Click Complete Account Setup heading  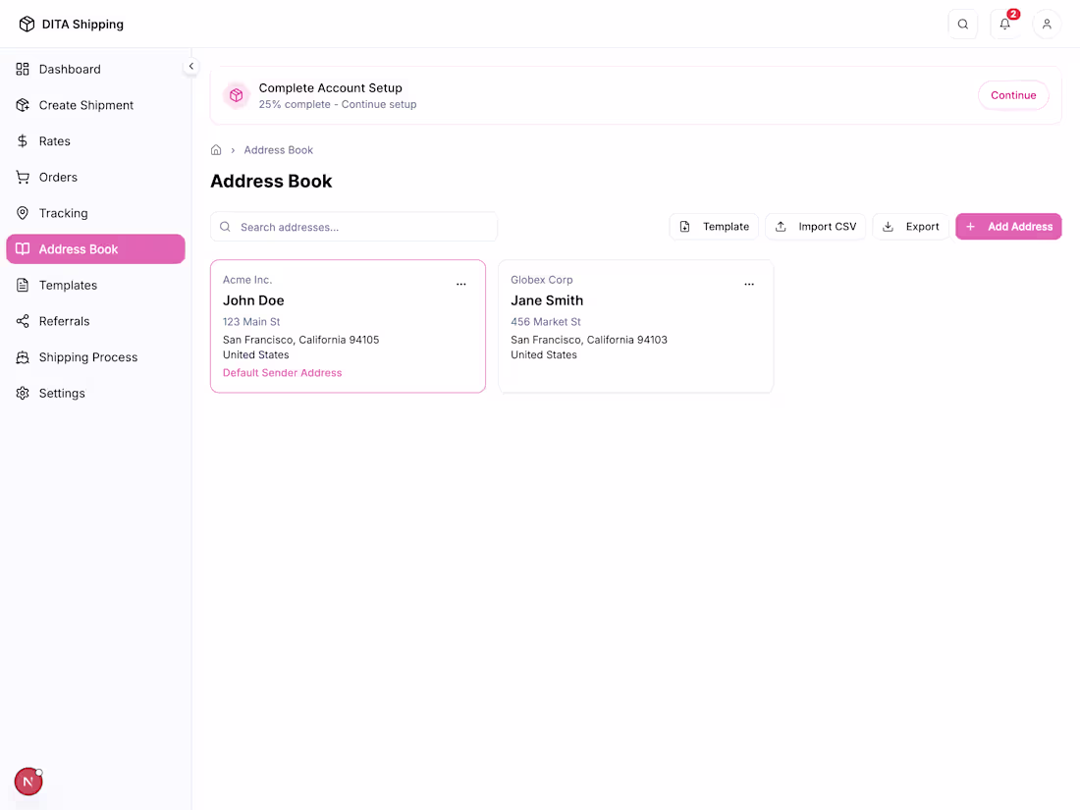pos(331,88)
